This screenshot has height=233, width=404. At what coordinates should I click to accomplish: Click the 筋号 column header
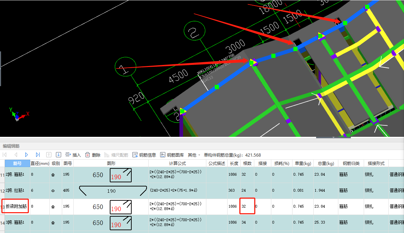click(17, 163)
